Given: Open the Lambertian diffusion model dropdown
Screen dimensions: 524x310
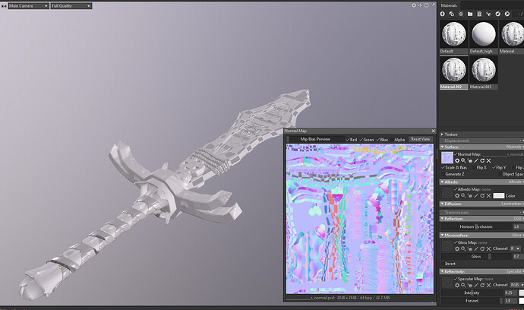Looking at the screenshot, I should 513,204.
